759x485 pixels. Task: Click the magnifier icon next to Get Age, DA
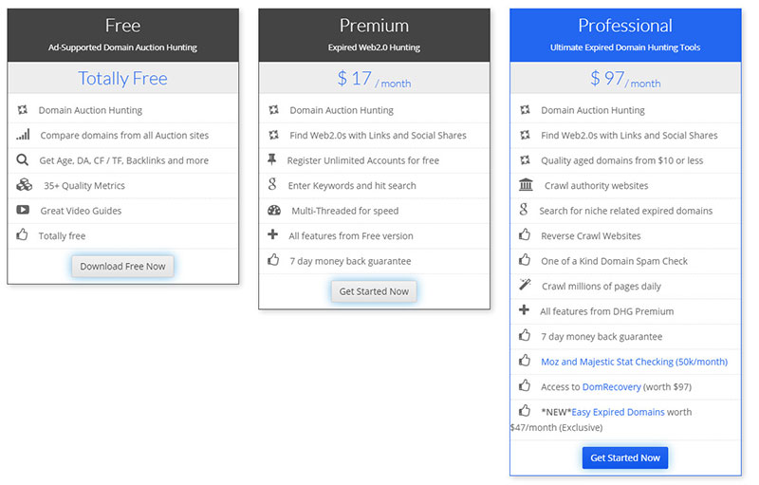click(23, 160)
